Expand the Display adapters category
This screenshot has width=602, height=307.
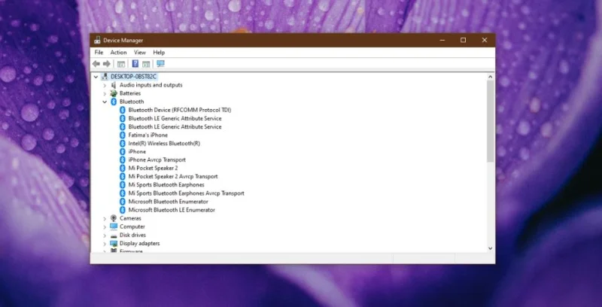coord(105,243)
